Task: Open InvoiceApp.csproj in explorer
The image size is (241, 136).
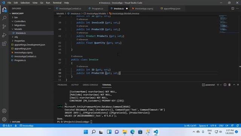Action: [x=23, y=53]
